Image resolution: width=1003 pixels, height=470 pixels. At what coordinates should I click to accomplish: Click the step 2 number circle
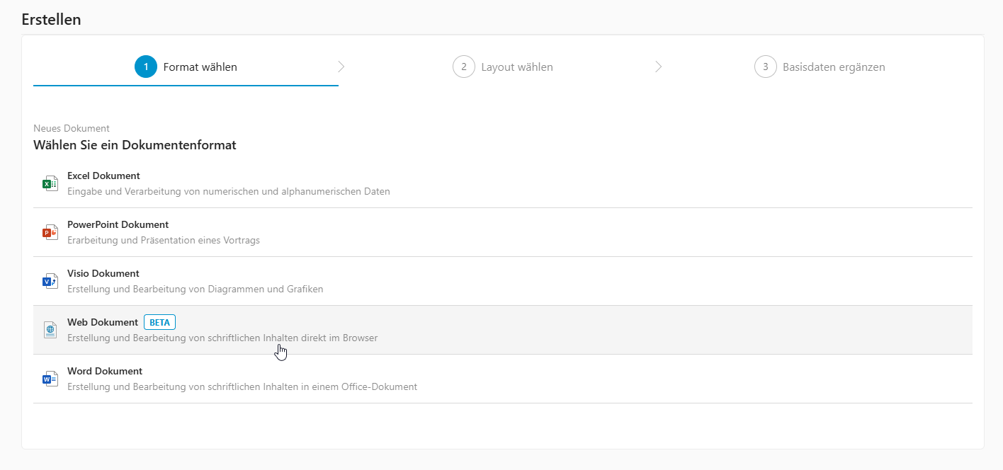click(463, 67)
